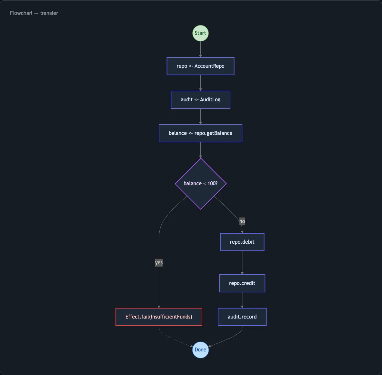
Task: Select the Done terminal node
Action: [x=200, y=350]
